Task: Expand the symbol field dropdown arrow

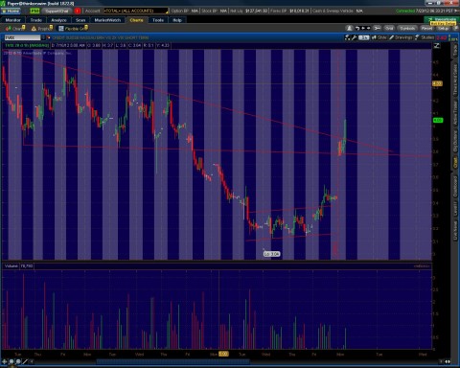Action: click(43, 37)
